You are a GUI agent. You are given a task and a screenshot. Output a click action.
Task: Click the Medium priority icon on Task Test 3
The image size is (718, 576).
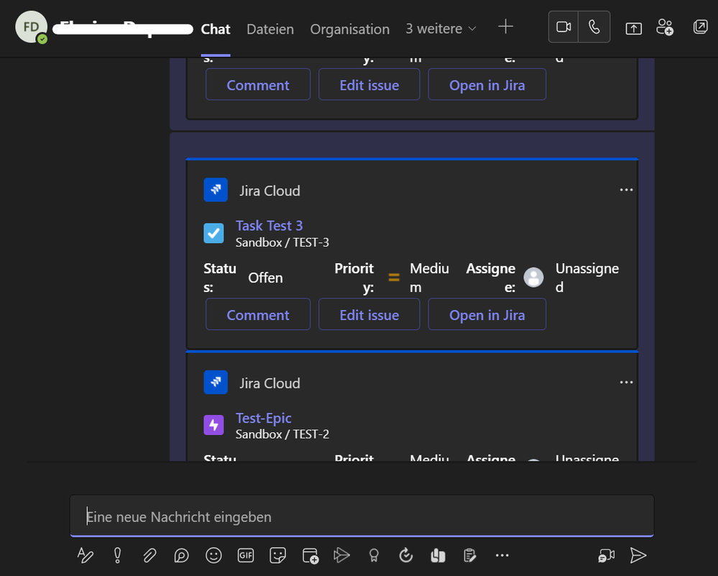[394, 278]
